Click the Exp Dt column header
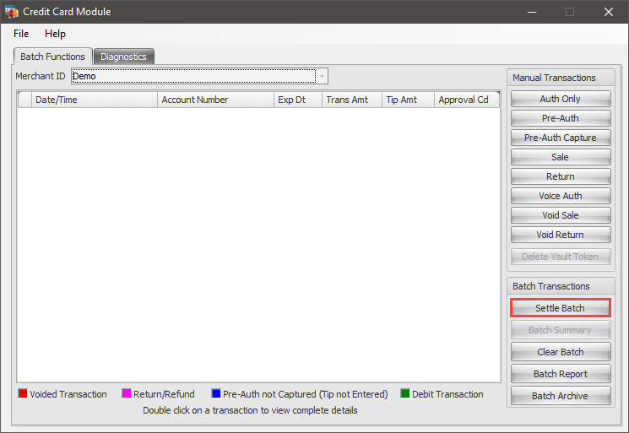The height and width of the screenshot is (433, 629). point(298,100)
